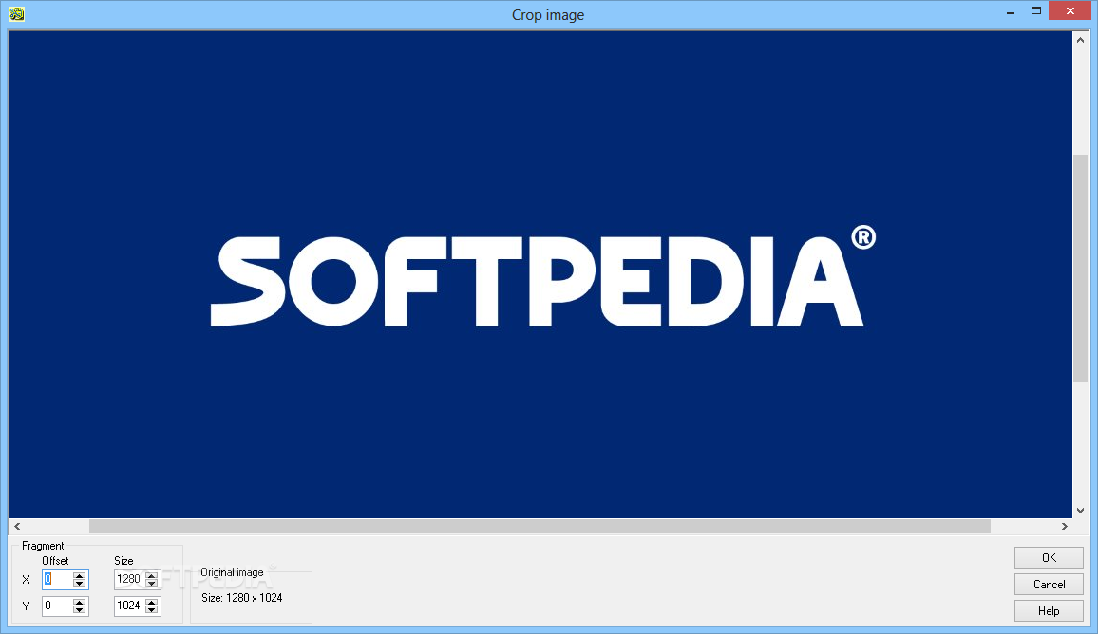Click the Softpedia image preview
1098x634 pixels.
pyautogui.click(x=540, y=274)
